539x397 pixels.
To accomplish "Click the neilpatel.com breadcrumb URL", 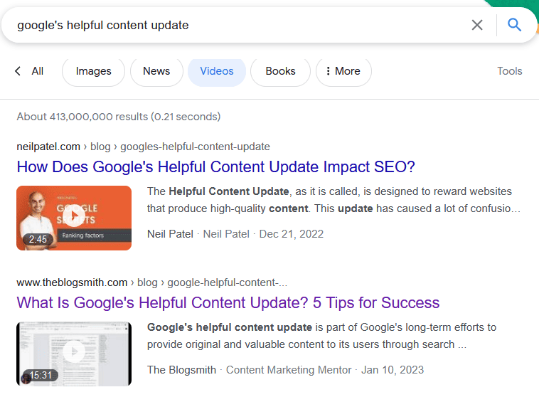I will click(143, 147).
